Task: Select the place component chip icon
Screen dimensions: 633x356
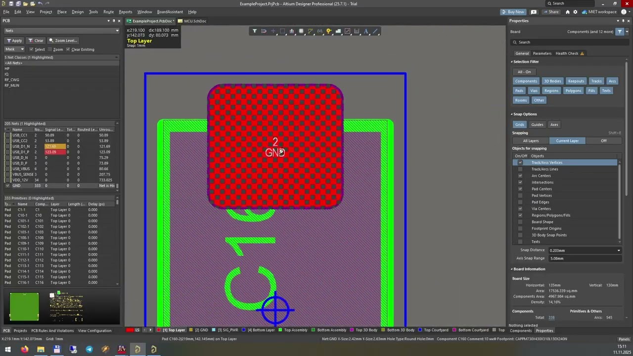Action: click(301, 31)
